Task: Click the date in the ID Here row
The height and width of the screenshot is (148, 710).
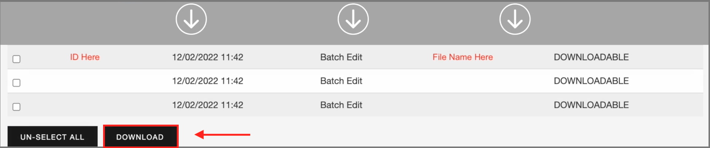Action: pos(208,57)
